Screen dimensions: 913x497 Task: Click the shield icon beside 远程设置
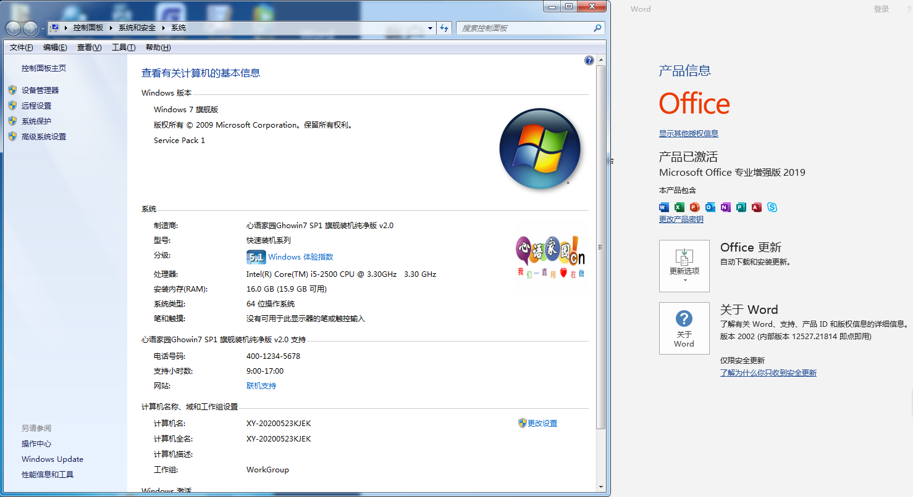coord(12,105)
